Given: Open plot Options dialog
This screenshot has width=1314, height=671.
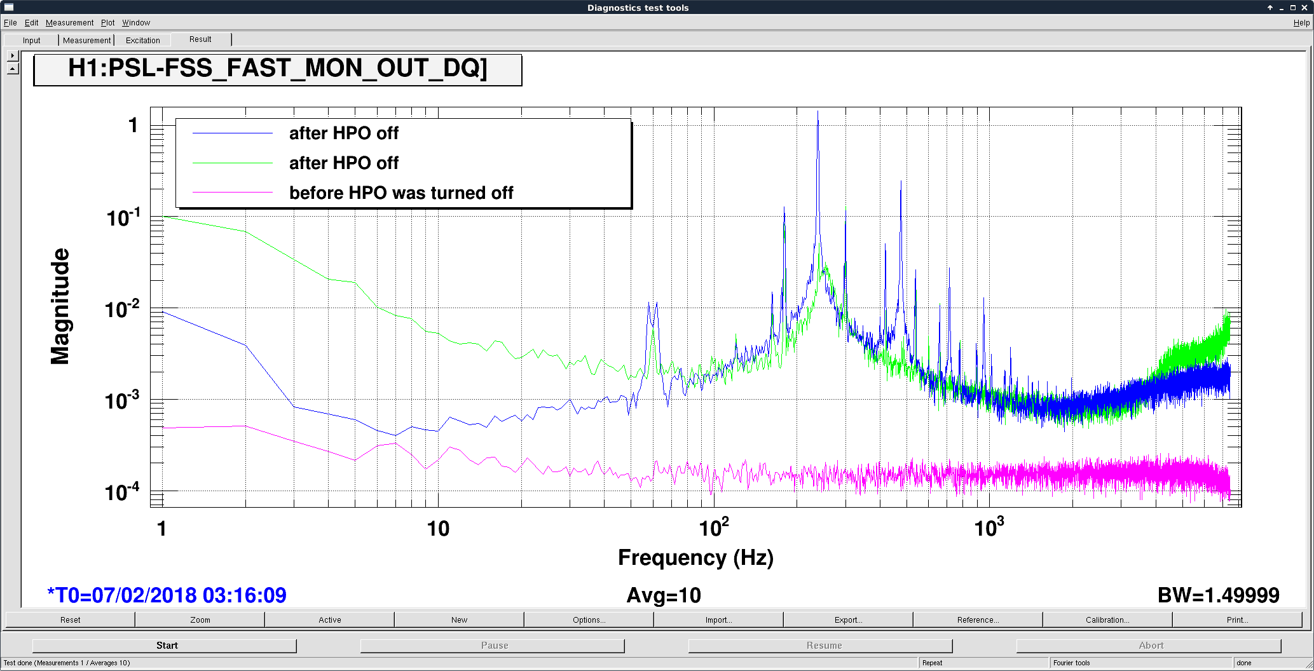Looking at the screenshot, I should pos(589,620).
